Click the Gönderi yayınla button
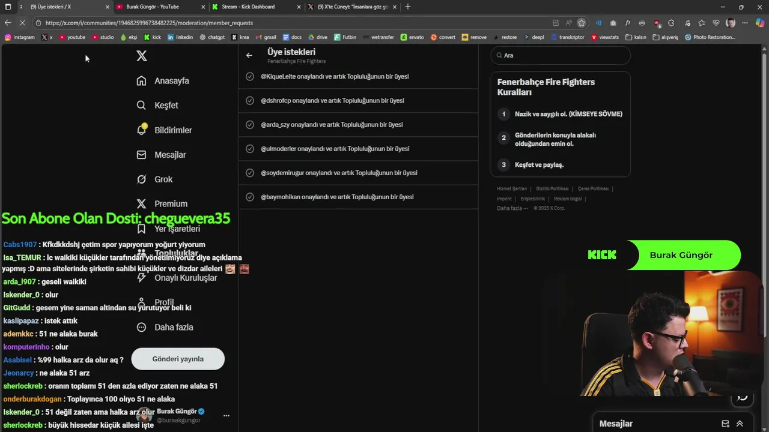The height and width of the screenshot is (432, 769). (x=178, y=359)
